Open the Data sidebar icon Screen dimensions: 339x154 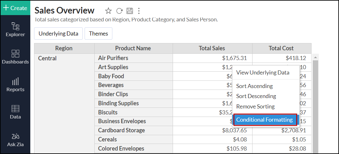click(15, 112)
